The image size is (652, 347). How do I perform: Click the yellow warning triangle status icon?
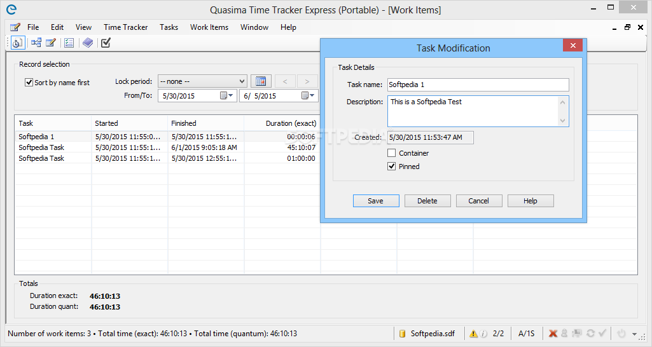click(x=474, y=334)
